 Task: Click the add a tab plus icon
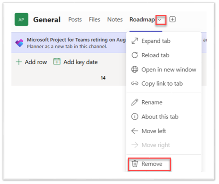click(x=172, y=19)
